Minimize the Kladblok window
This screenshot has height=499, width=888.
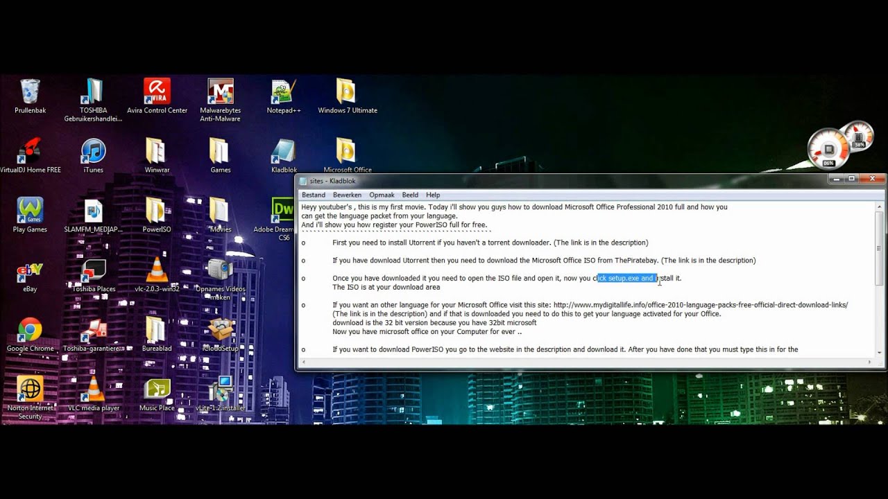point(836,179)
